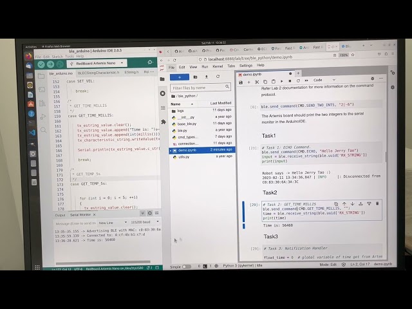412x309 pixels.
Task: Open the property inspector gears in right sidebar
Action: pyautogui.click(x=393, y=72)
